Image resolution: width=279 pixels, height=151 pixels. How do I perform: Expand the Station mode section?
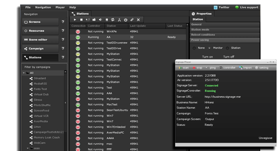[x=225, y=30]
